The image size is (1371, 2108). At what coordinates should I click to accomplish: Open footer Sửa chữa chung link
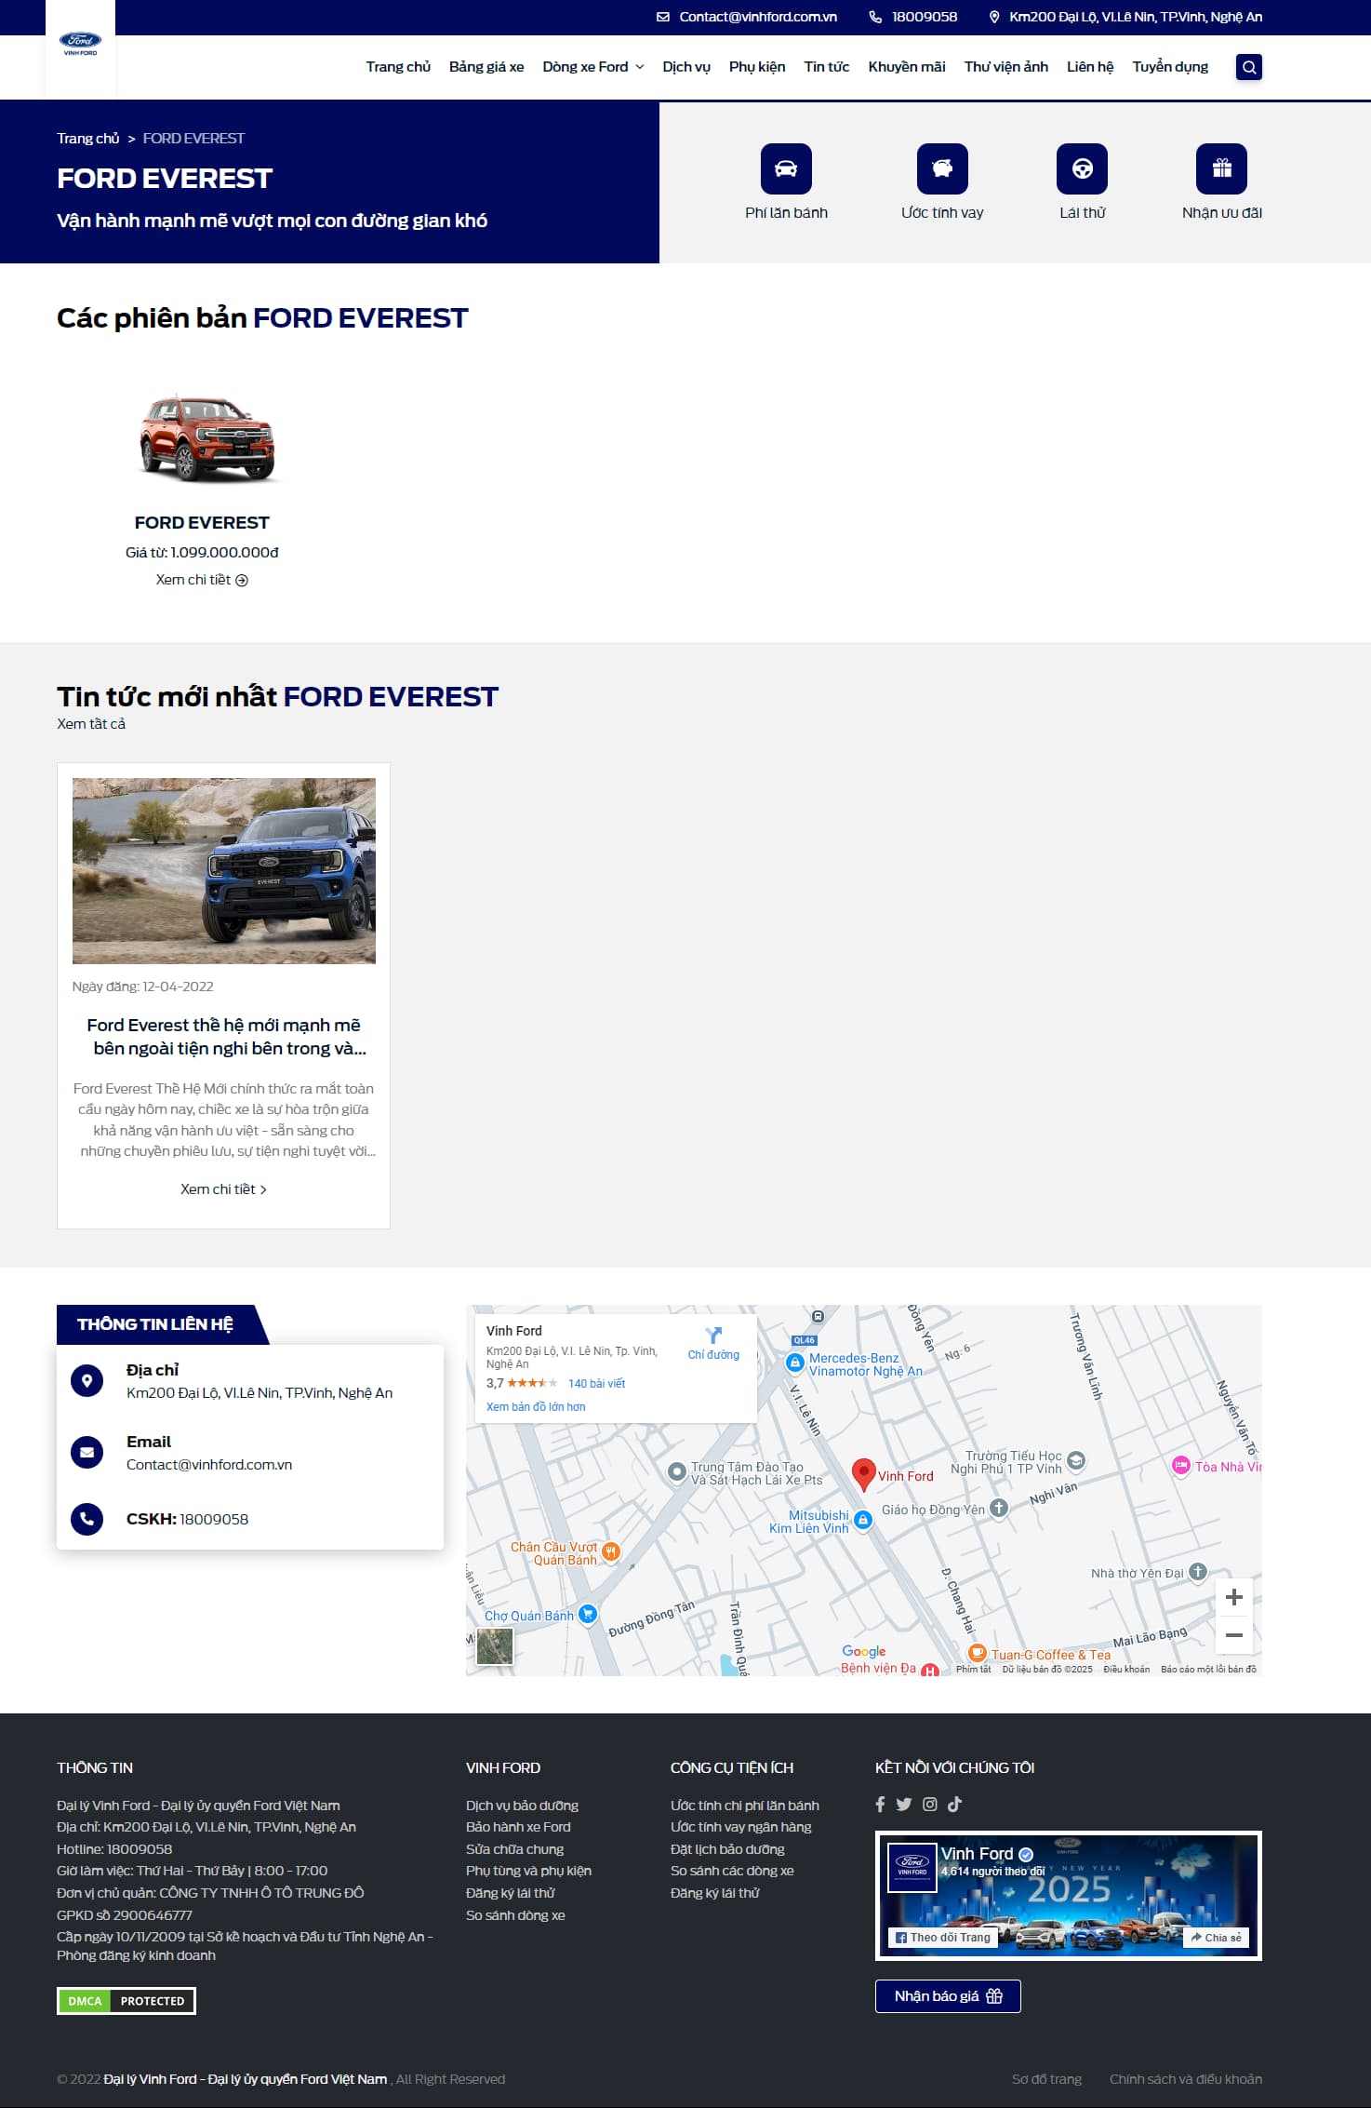514,1849
